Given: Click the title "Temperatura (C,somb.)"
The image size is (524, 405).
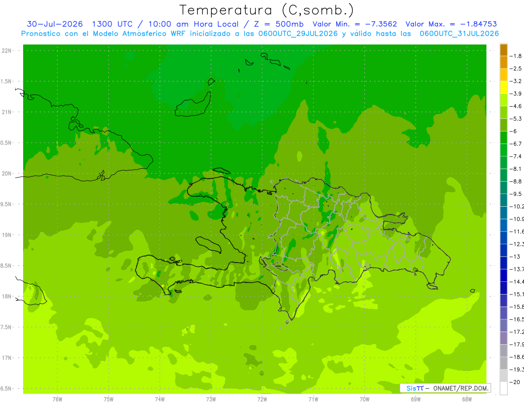Looking at the screenshot, I should point(267,10).
